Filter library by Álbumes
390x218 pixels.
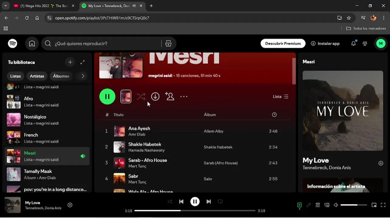click(61, 76)
